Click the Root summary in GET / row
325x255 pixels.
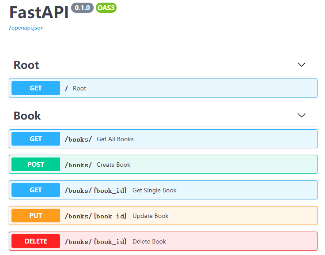tap(79, 89)
